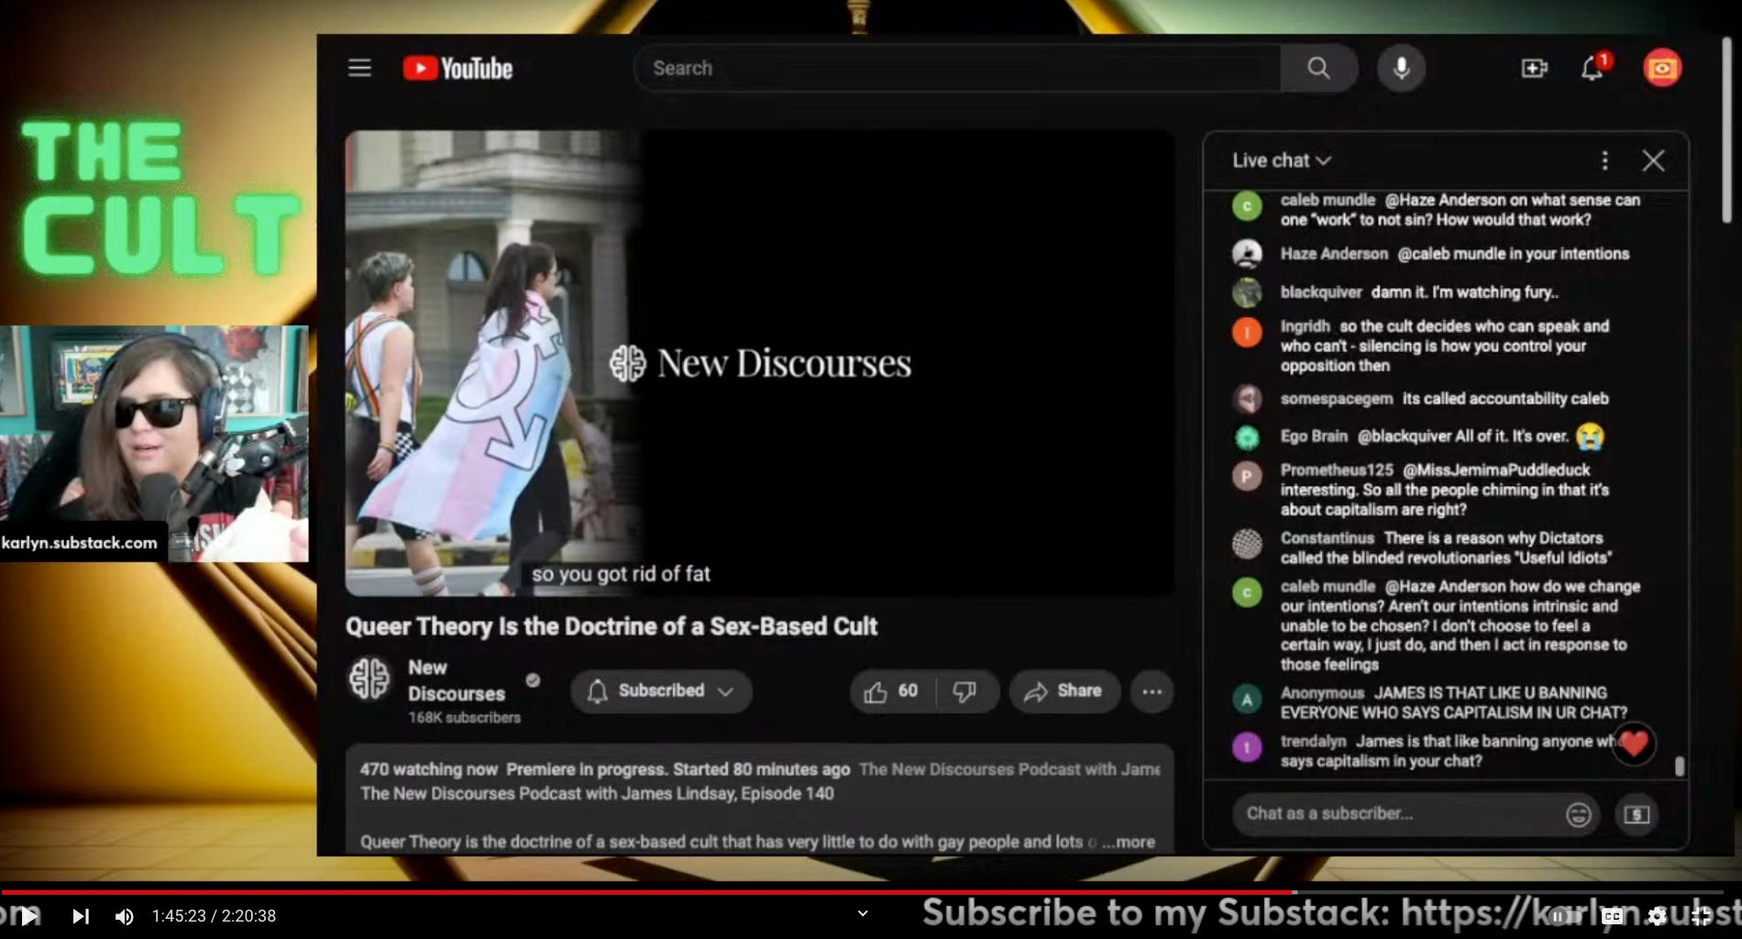This screenshot has width=1742, height=939.
Task: Open New Discourses channel name
Action: point(457,680)
